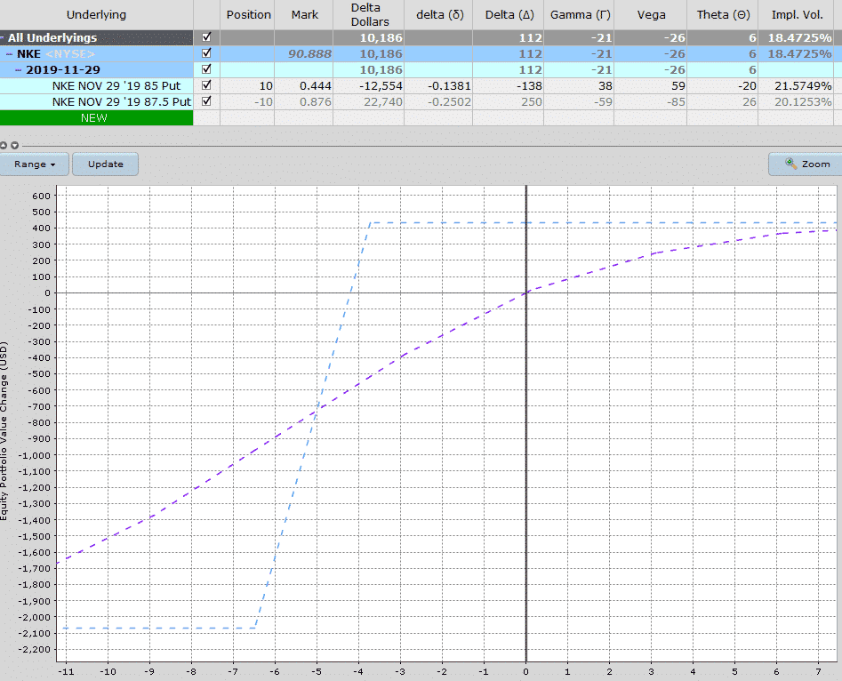
Task: Click mark value 0.876
Action: (316, 102)
